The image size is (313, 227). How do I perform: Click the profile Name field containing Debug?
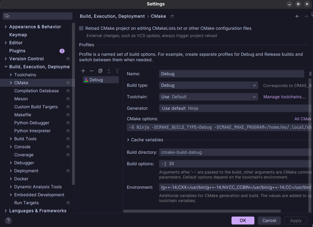click(x=231, y=74)
